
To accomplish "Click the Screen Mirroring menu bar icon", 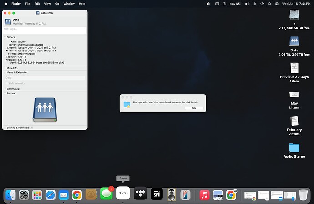I will [217, 4].
